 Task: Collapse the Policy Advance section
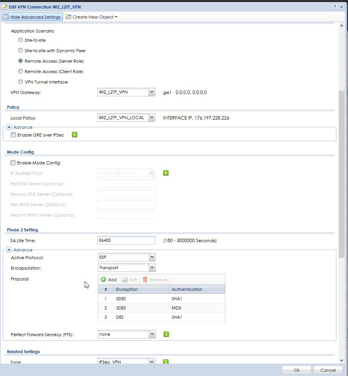pyautogui.click(x=9, y=127)
